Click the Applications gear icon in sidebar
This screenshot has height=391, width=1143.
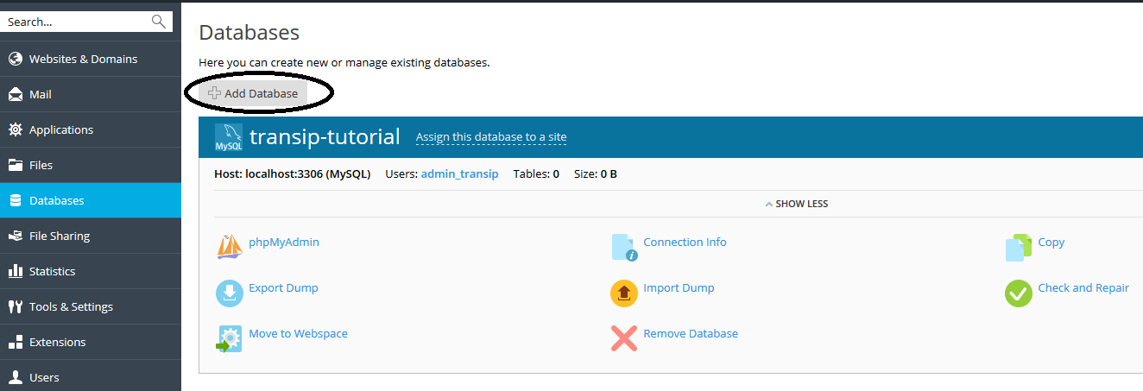pyautogui.click(x=15, y=129)
